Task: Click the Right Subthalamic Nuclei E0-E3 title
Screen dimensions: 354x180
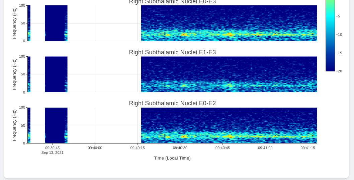Action: [x=172, y=2]
